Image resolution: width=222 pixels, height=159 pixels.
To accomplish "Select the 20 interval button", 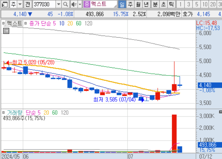I will click(213, 4).
